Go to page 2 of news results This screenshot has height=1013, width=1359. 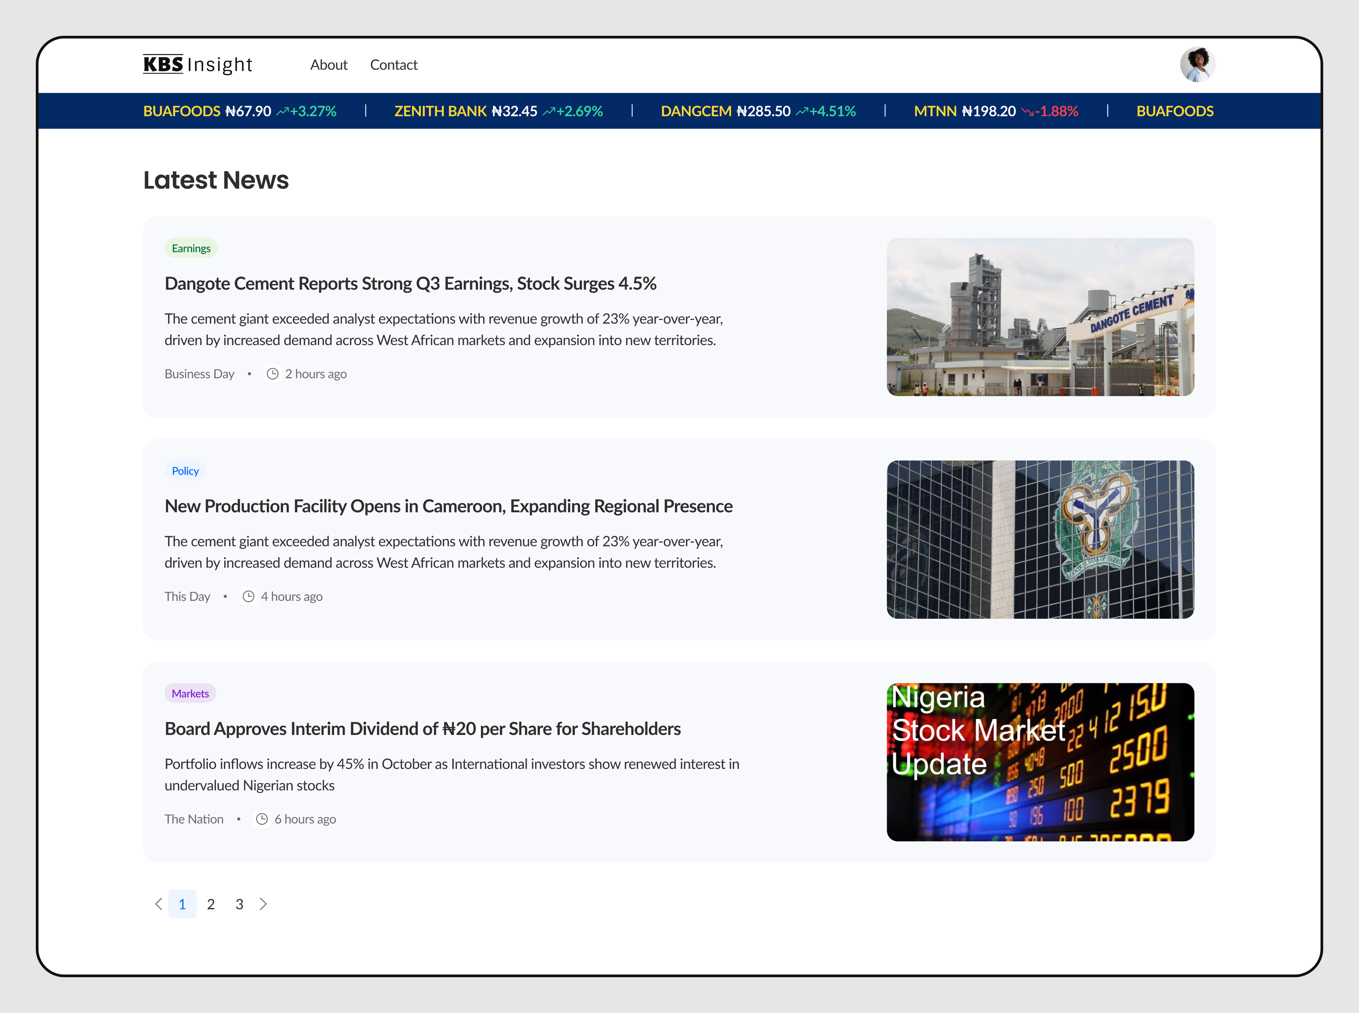(210, 904)
